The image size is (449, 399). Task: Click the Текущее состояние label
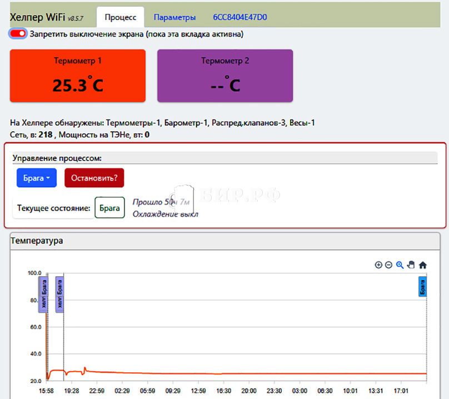[x=53, y=208]
